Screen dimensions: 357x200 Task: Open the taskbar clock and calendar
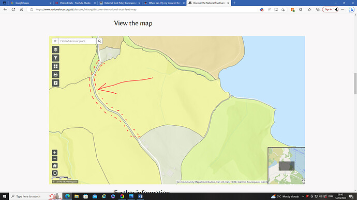point(340,196)
